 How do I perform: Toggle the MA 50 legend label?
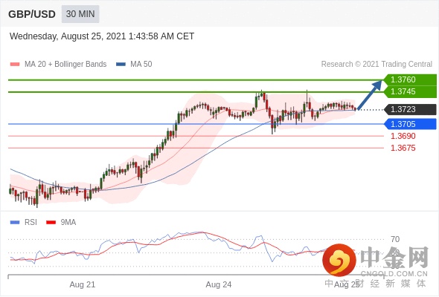[141, 65]
